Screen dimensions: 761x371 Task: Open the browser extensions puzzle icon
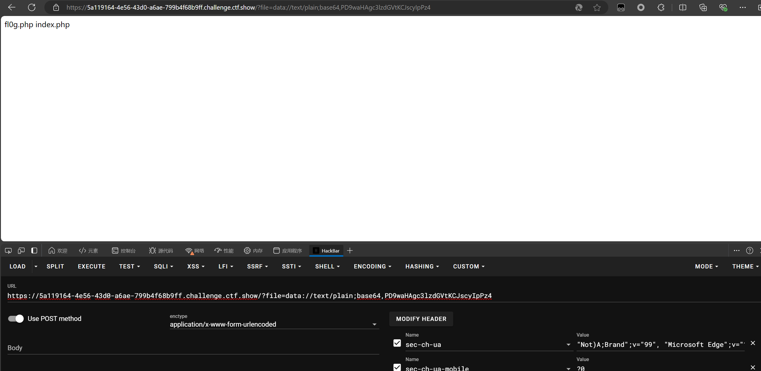tap(661, 8)
